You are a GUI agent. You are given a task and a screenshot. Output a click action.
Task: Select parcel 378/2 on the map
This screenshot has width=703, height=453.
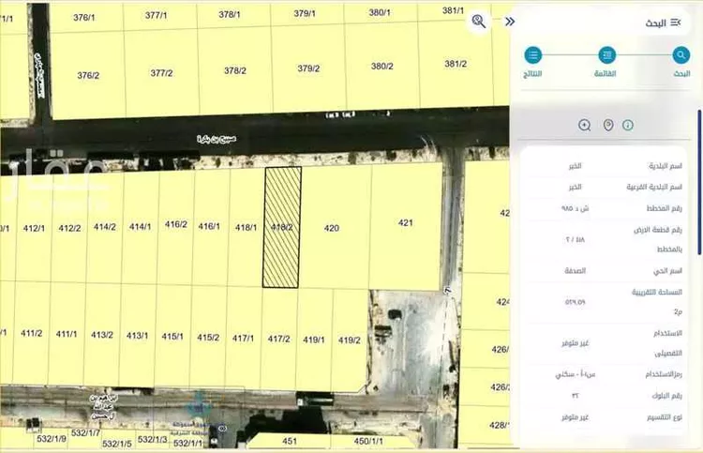pos(235,71)
